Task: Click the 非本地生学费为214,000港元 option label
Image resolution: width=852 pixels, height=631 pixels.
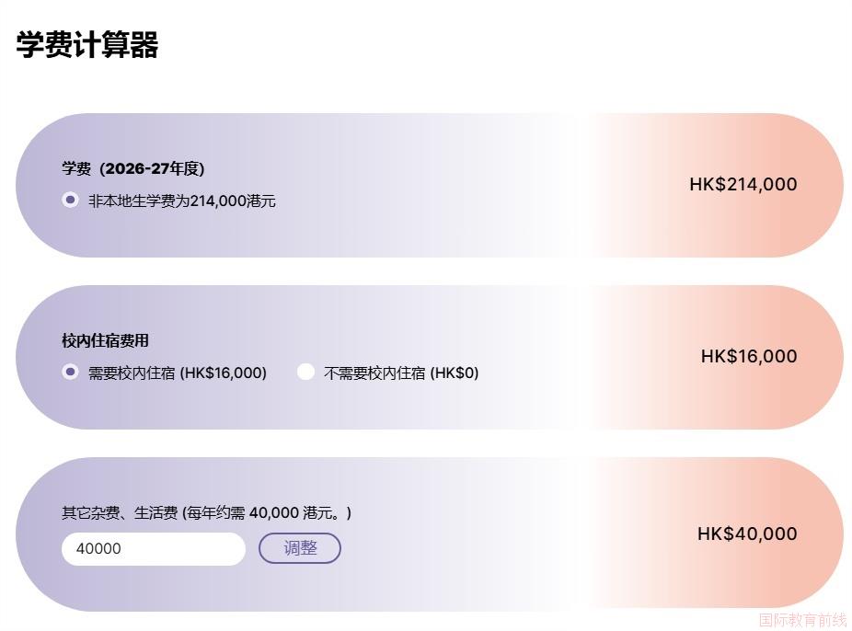Action: tap(182, 201)
